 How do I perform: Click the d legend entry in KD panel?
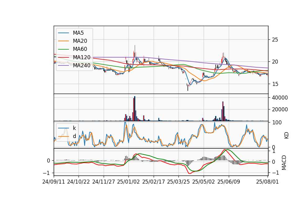(74, 136)
